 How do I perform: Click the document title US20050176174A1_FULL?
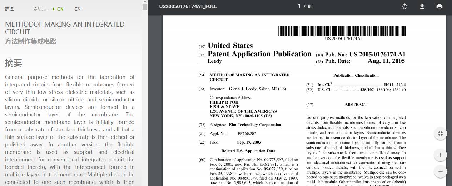188,6
